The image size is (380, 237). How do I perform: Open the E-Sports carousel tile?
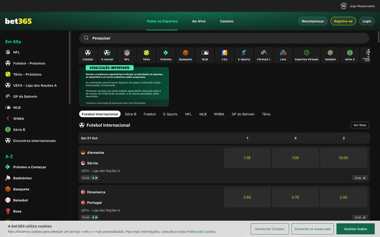point(244,55)
